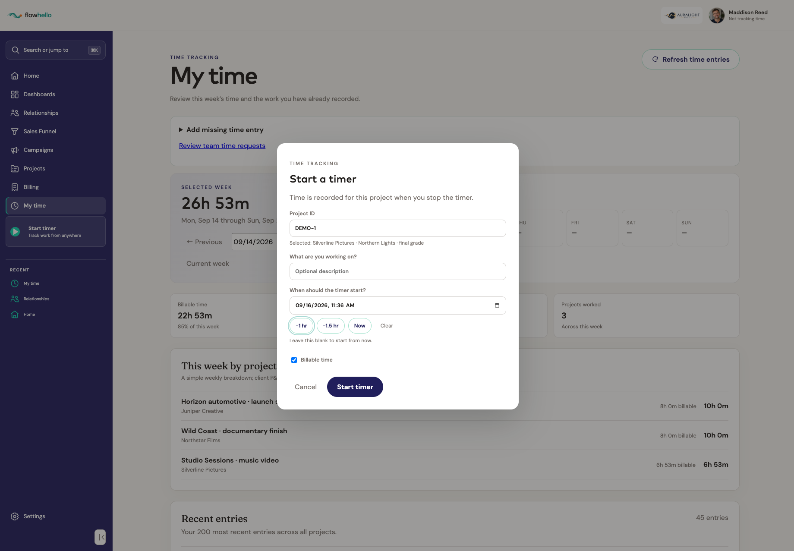Click the Refresh time entries button
Screen dimensions: 794x551
coord(690,60)
